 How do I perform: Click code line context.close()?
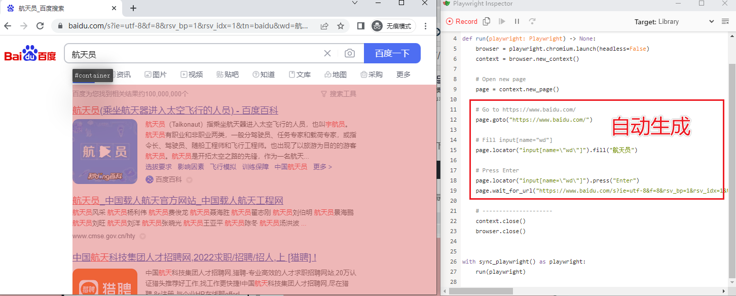coord(501,221)
